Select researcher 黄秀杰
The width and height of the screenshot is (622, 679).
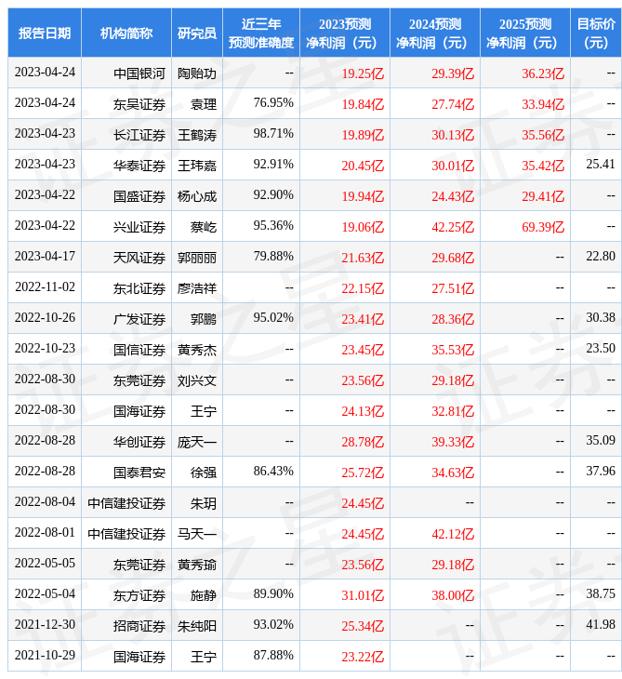(x=197, y=350)
